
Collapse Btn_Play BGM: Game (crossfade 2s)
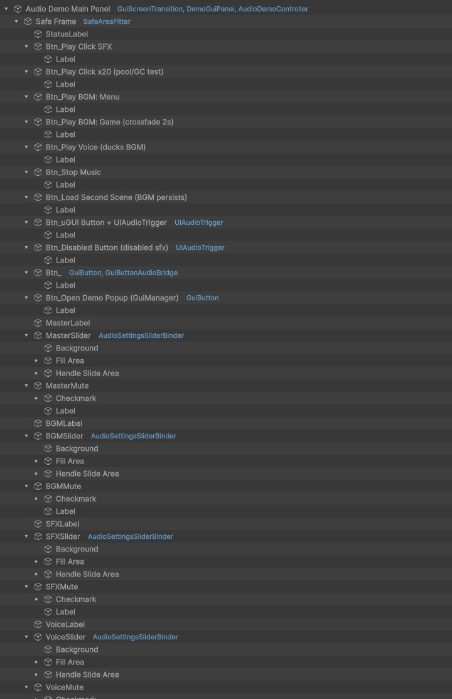(x=26, y=122)
